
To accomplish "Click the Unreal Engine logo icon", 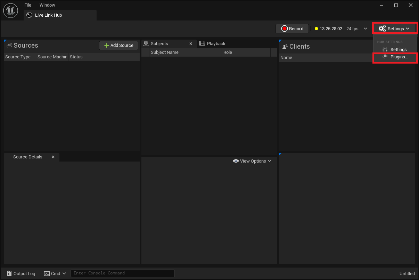I will pyautogui.click(x=10, y=10).
